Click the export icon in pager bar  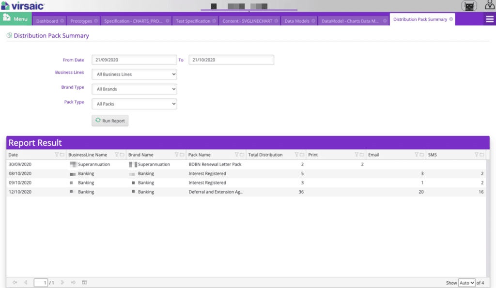[x=84, y=283]
